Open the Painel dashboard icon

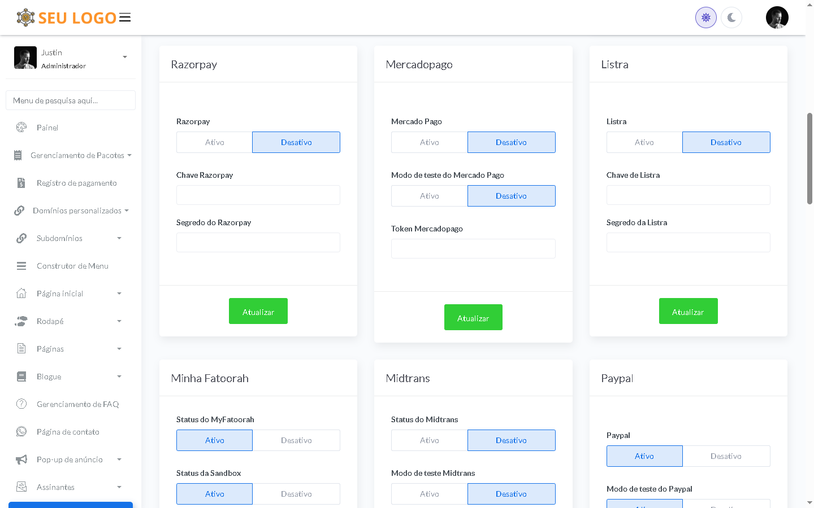tap(21, 128)
